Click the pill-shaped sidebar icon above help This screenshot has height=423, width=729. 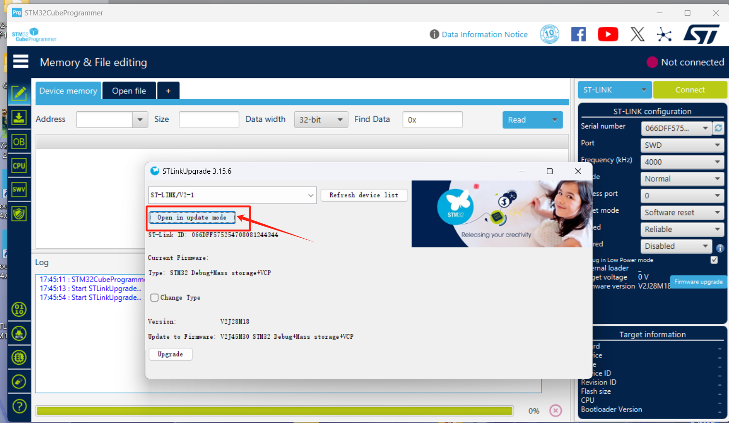[19, 382]
